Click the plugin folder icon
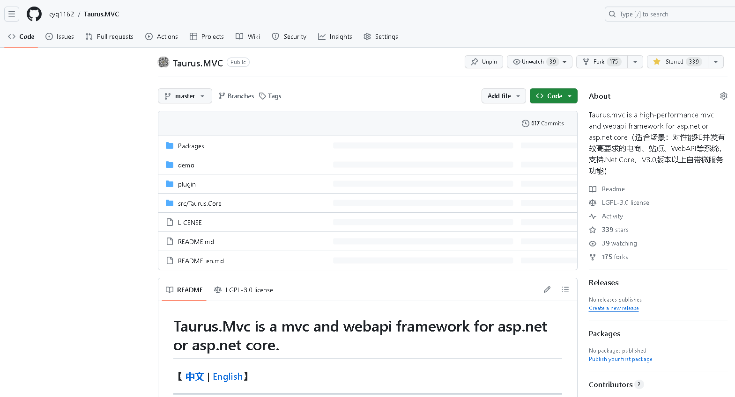This screenshot has width=735, height=397. click(170, 184)
